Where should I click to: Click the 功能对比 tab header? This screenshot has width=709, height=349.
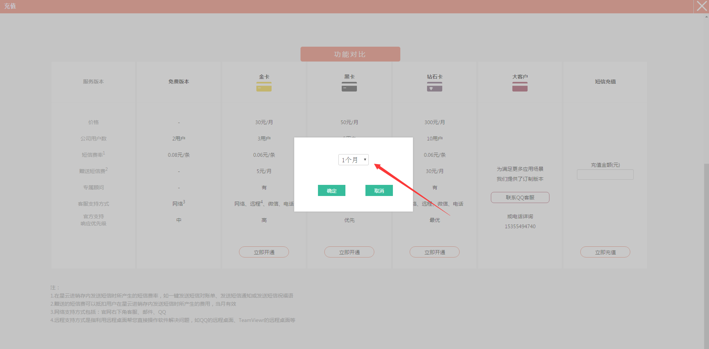pyautogui.click(x=350, y=54)
